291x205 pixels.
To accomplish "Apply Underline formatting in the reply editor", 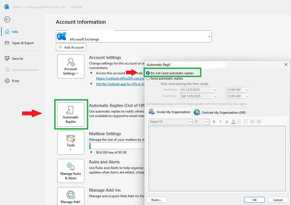I will click(227, 122).
